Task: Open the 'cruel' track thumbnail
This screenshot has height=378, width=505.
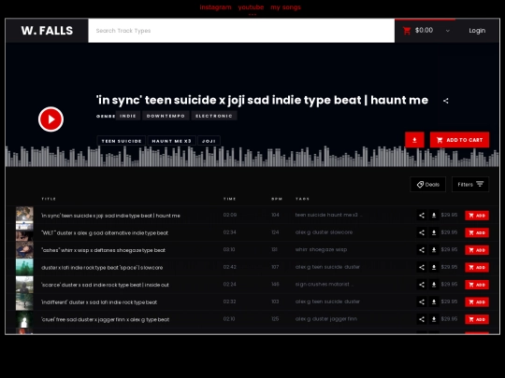Action: coord(24,319)
